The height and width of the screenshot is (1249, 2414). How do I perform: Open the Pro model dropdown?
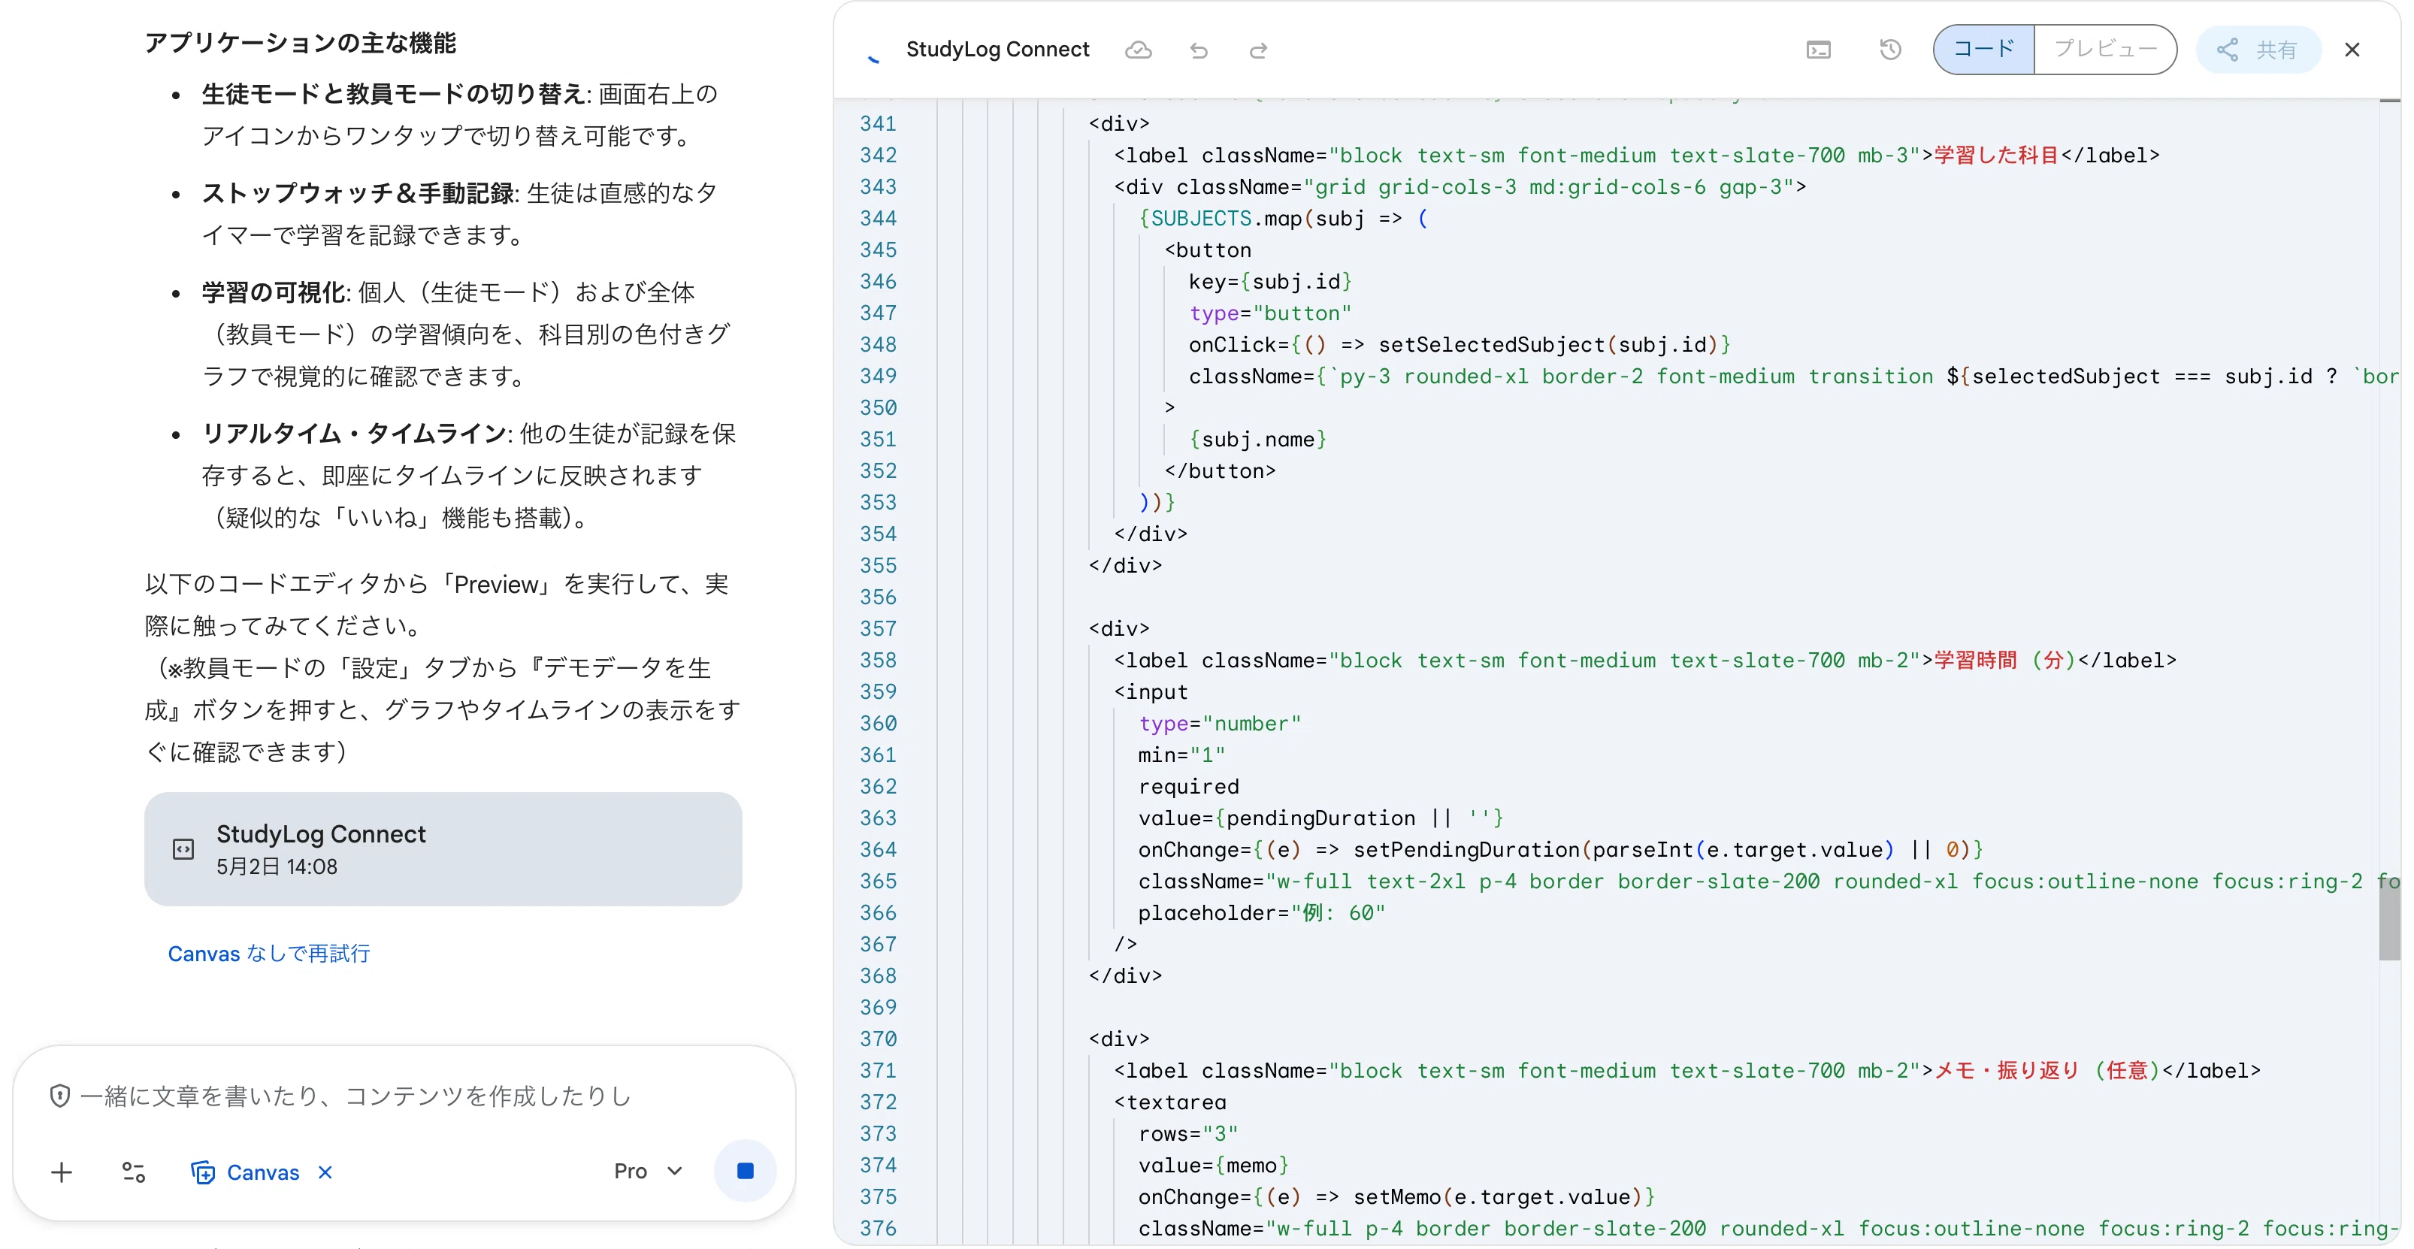(x=649, y=1172)
